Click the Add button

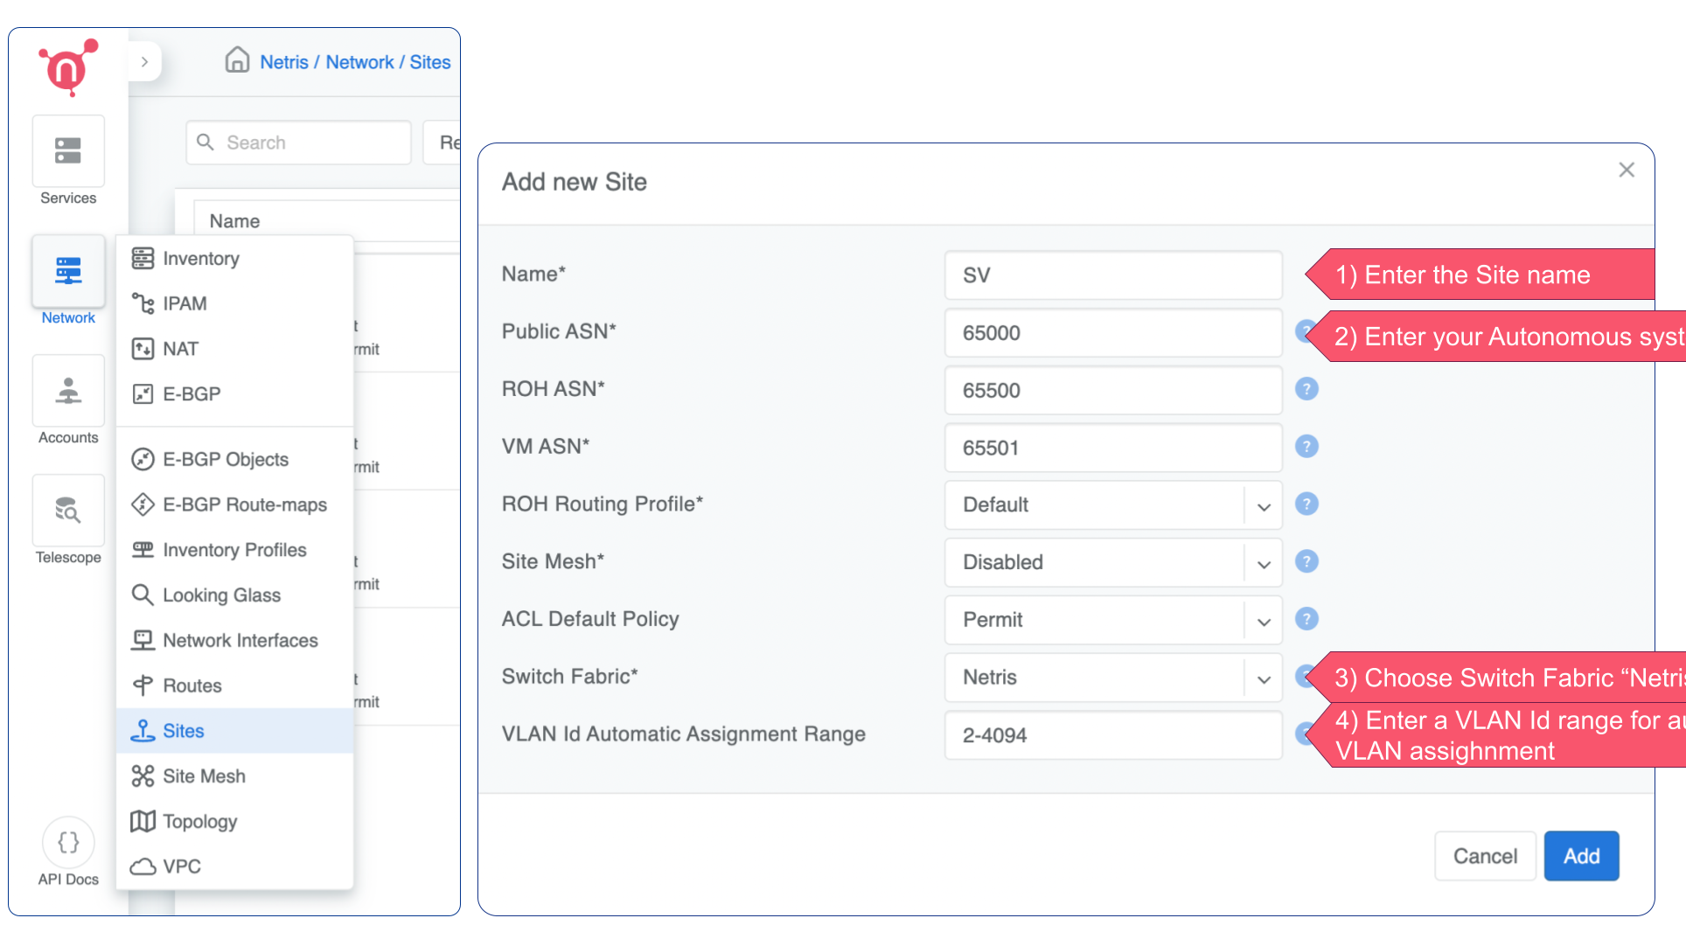point(1581,856)
